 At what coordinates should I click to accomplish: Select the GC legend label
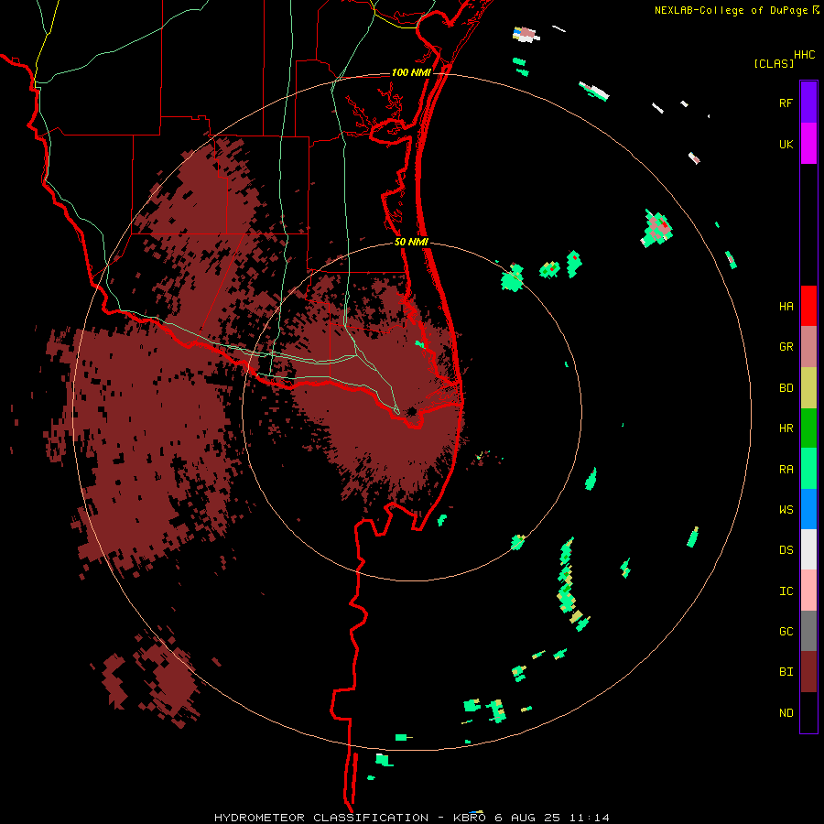tap(786, 632)
